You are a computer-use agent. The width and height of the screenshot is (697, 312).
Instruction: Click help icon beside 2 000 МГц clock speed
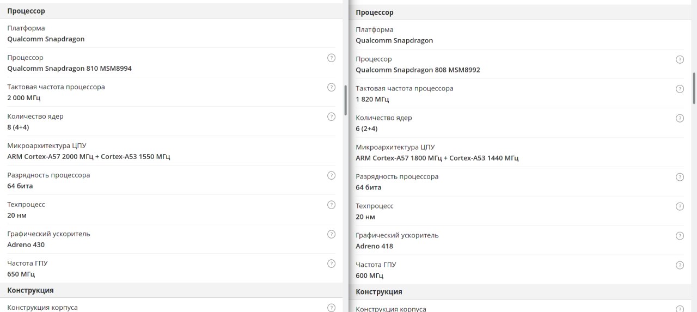(x=331, y=87)
